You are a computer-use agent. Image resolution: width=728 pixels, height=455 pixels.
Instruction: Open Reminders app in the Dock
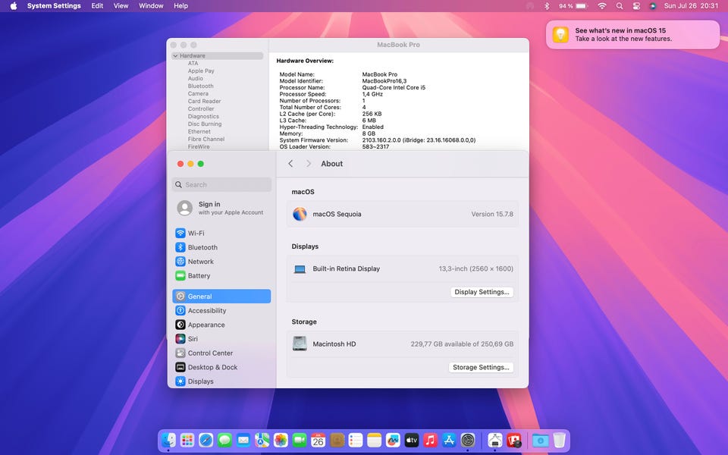tap(356, 440)
